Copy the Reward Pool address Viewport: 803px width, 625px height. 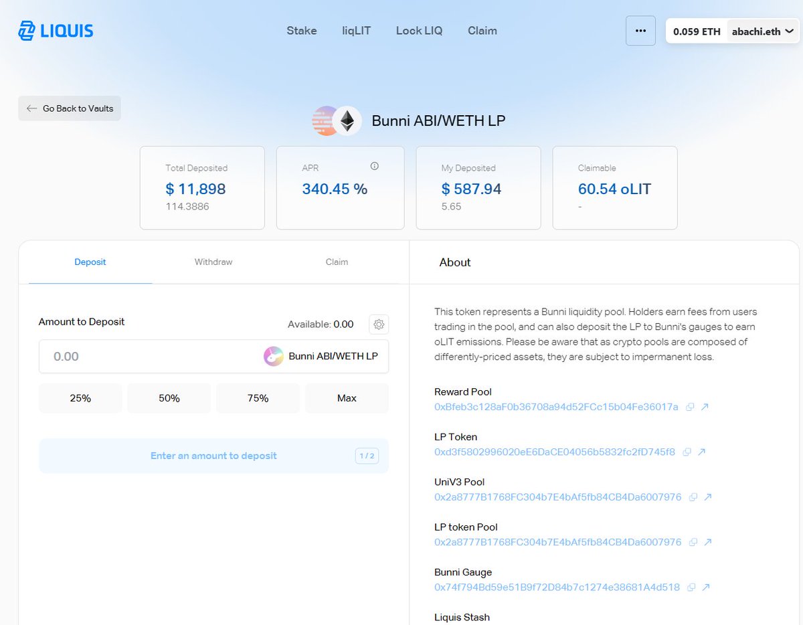point(690,407)
